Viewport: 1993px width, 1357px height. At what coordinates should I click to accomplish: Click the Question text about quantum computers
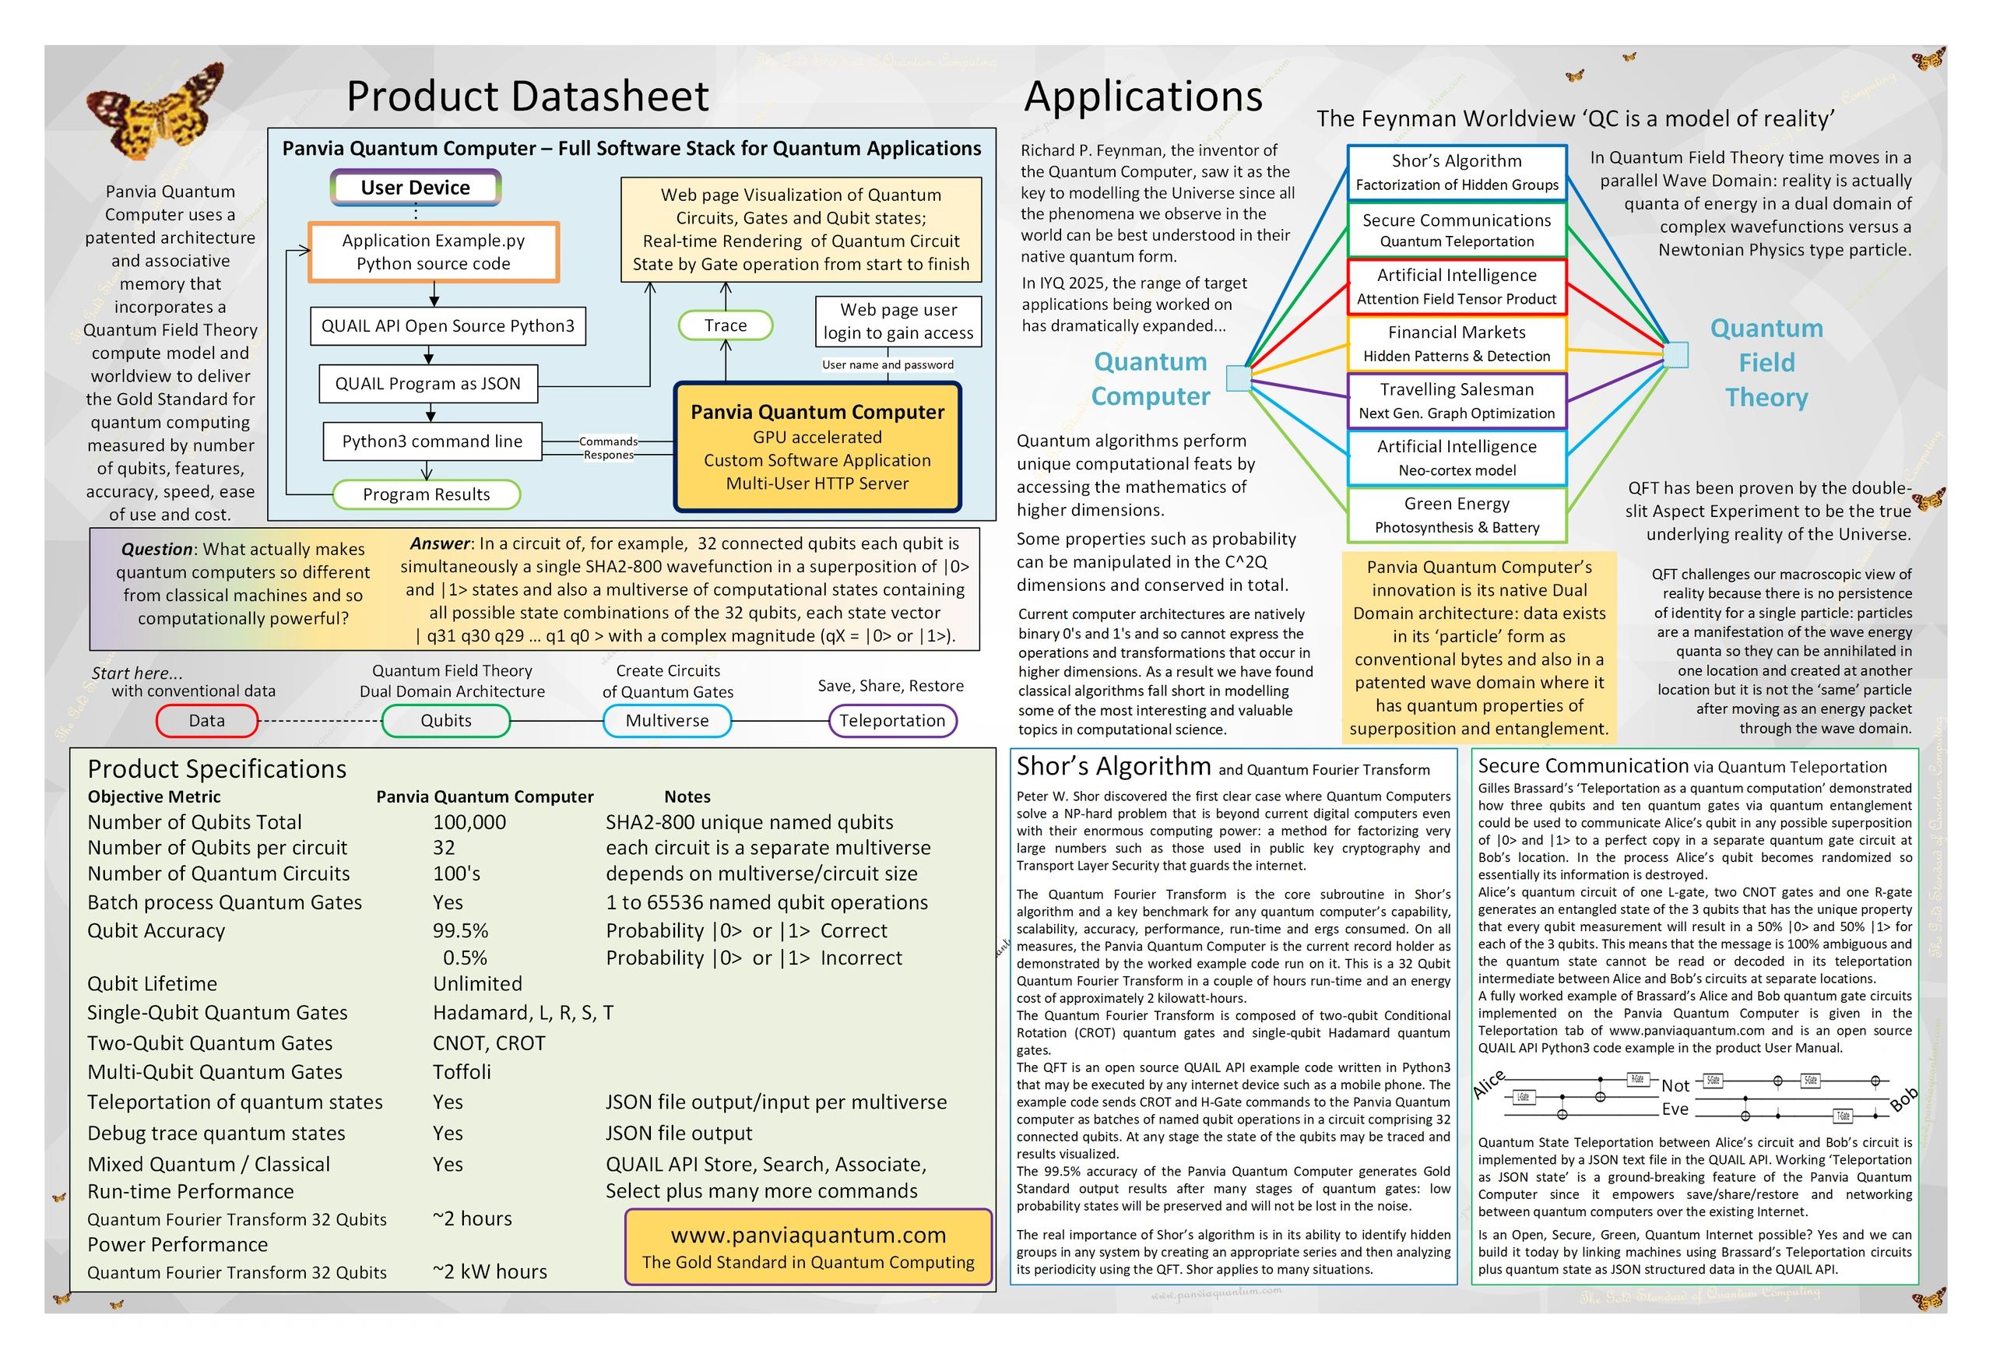(x=243, y=583)
